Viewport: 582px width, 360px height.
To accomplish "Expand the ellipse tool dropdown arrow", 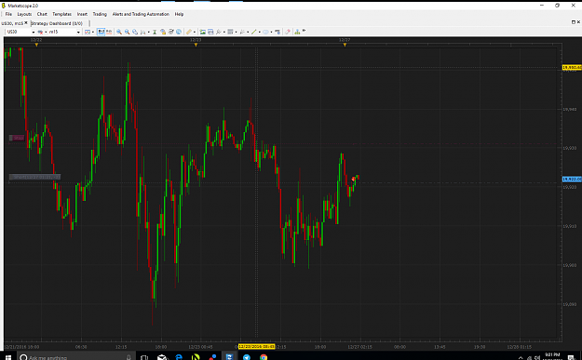I will 271,33.
